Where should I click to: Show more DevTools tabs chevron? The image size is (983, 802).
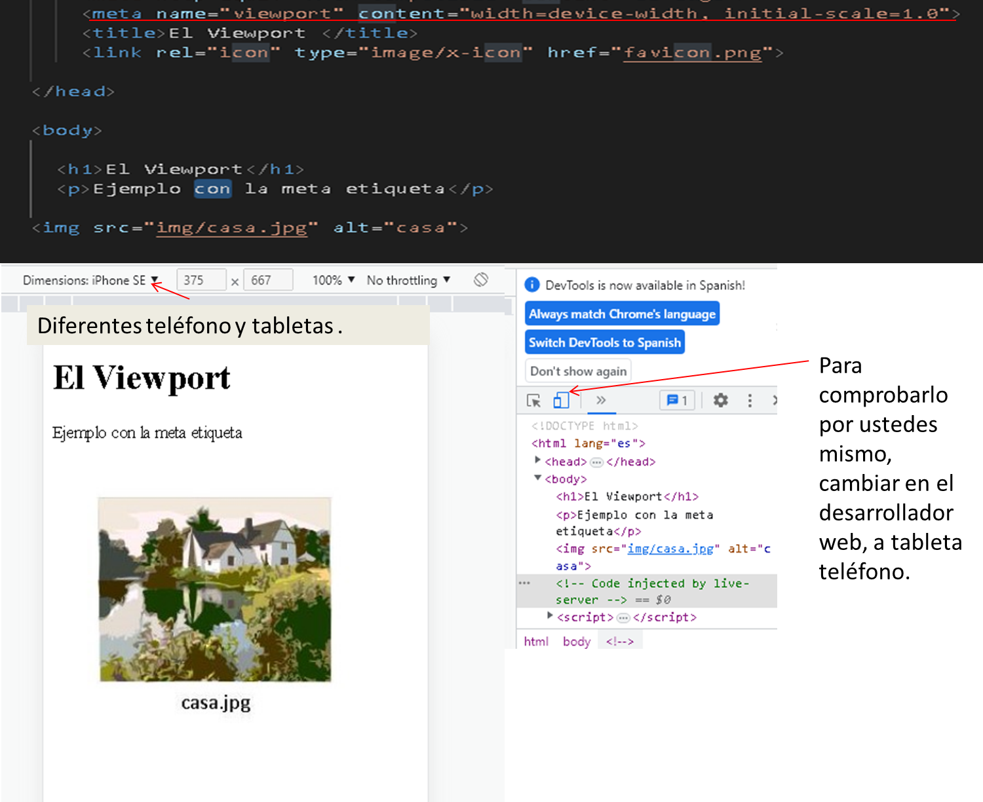click(x=601, y=400)
